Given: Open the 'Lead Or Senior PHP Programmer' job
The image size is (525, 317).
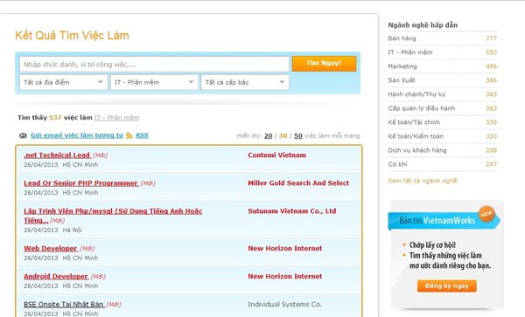Looking at the screenshot, I should [x=81, y=183].
